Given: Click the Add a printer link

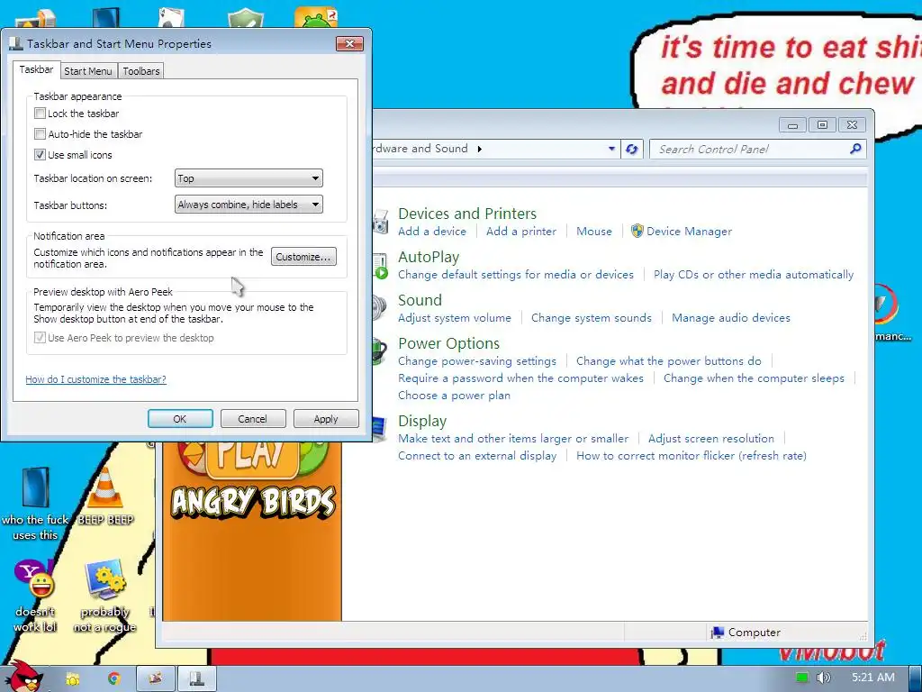Looking at the screenshot, I should point(521,232).
